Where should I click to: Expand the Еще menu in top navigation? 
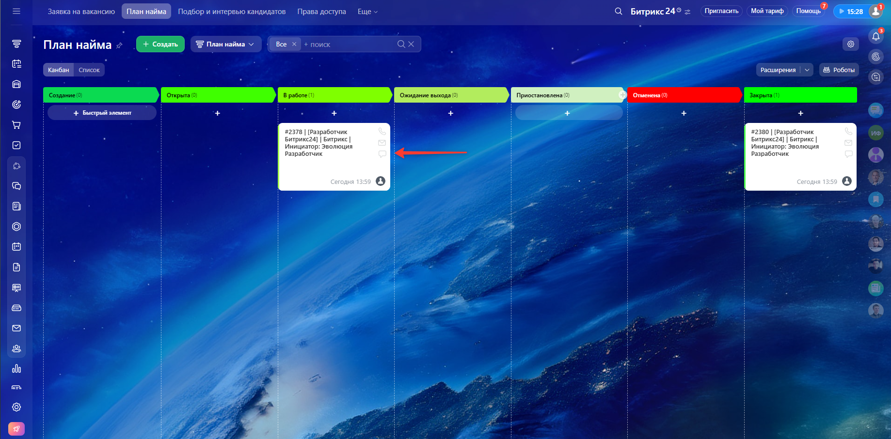367,11
